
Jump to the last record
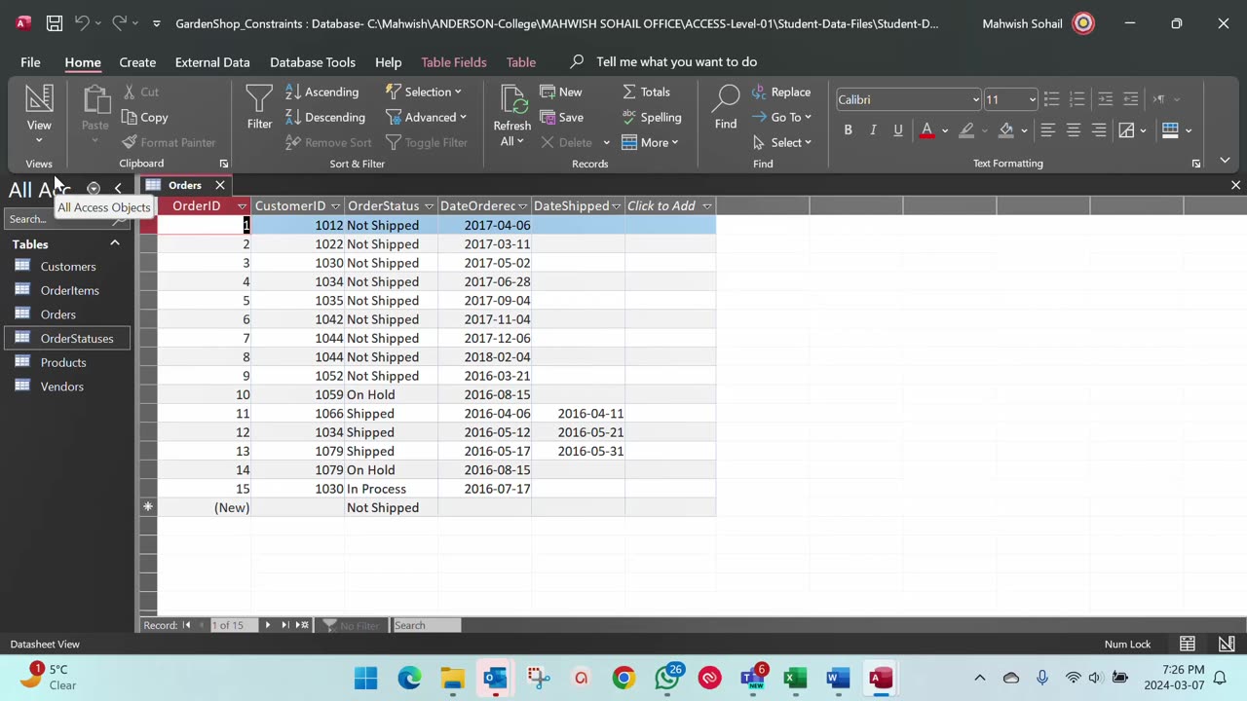tap(285, 625)
